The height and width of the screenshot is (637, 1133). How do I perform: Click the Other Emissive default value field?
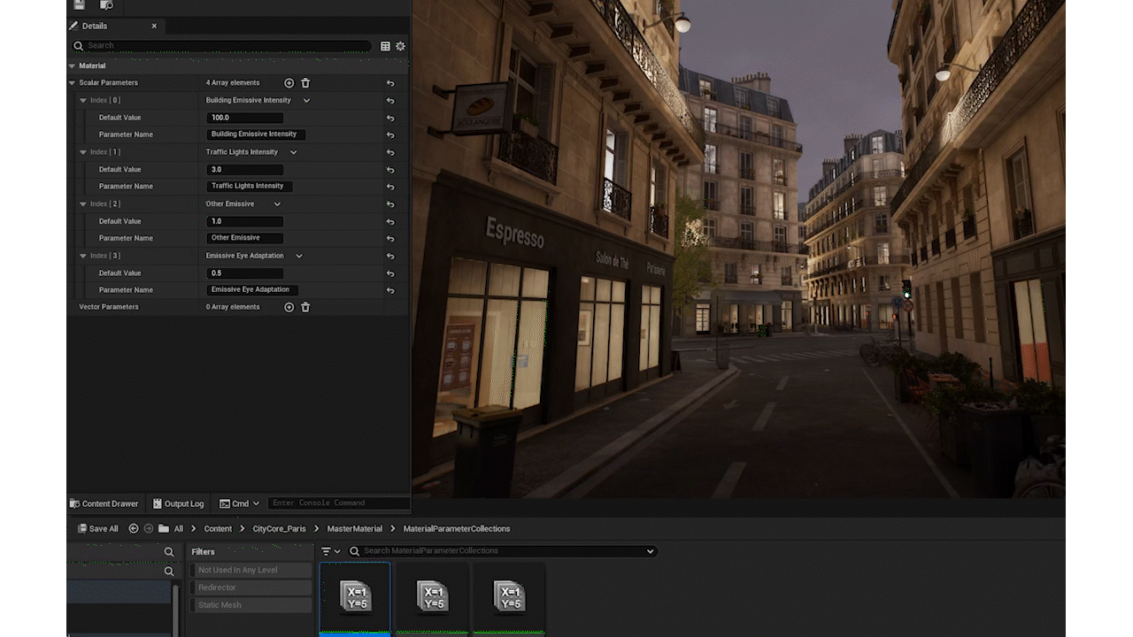click(x=245, y=221)
